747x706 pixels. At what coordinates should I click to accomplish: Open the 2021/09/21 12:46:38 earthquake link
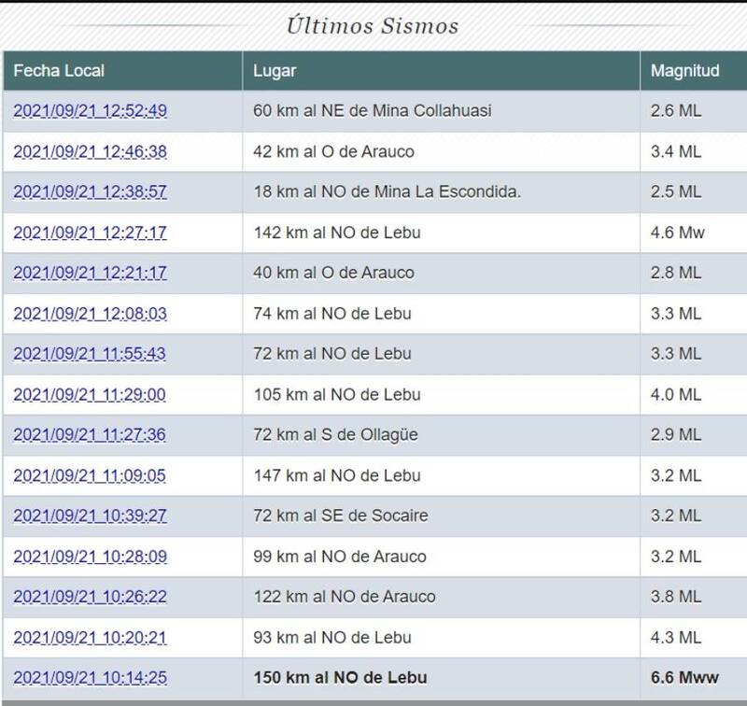click(x=91, y=151)
